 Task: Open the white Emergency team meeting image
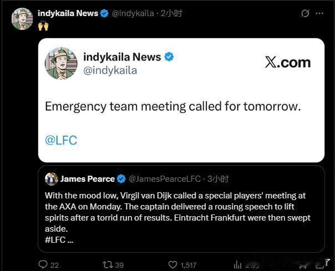tap(181, 100)
